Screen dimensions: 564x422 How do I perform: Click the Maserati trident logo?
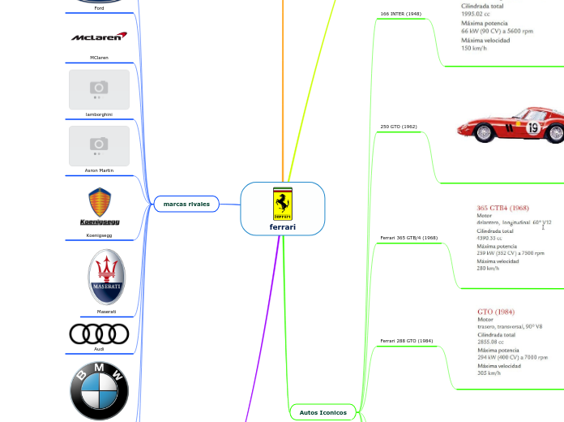(106, 277)
